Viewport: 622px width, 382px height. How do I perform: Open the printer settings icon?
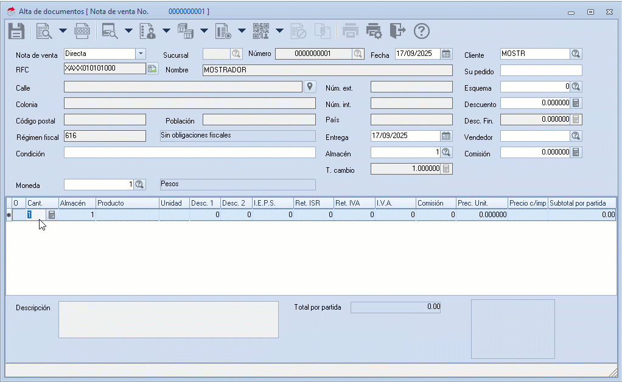coord(374,31)
